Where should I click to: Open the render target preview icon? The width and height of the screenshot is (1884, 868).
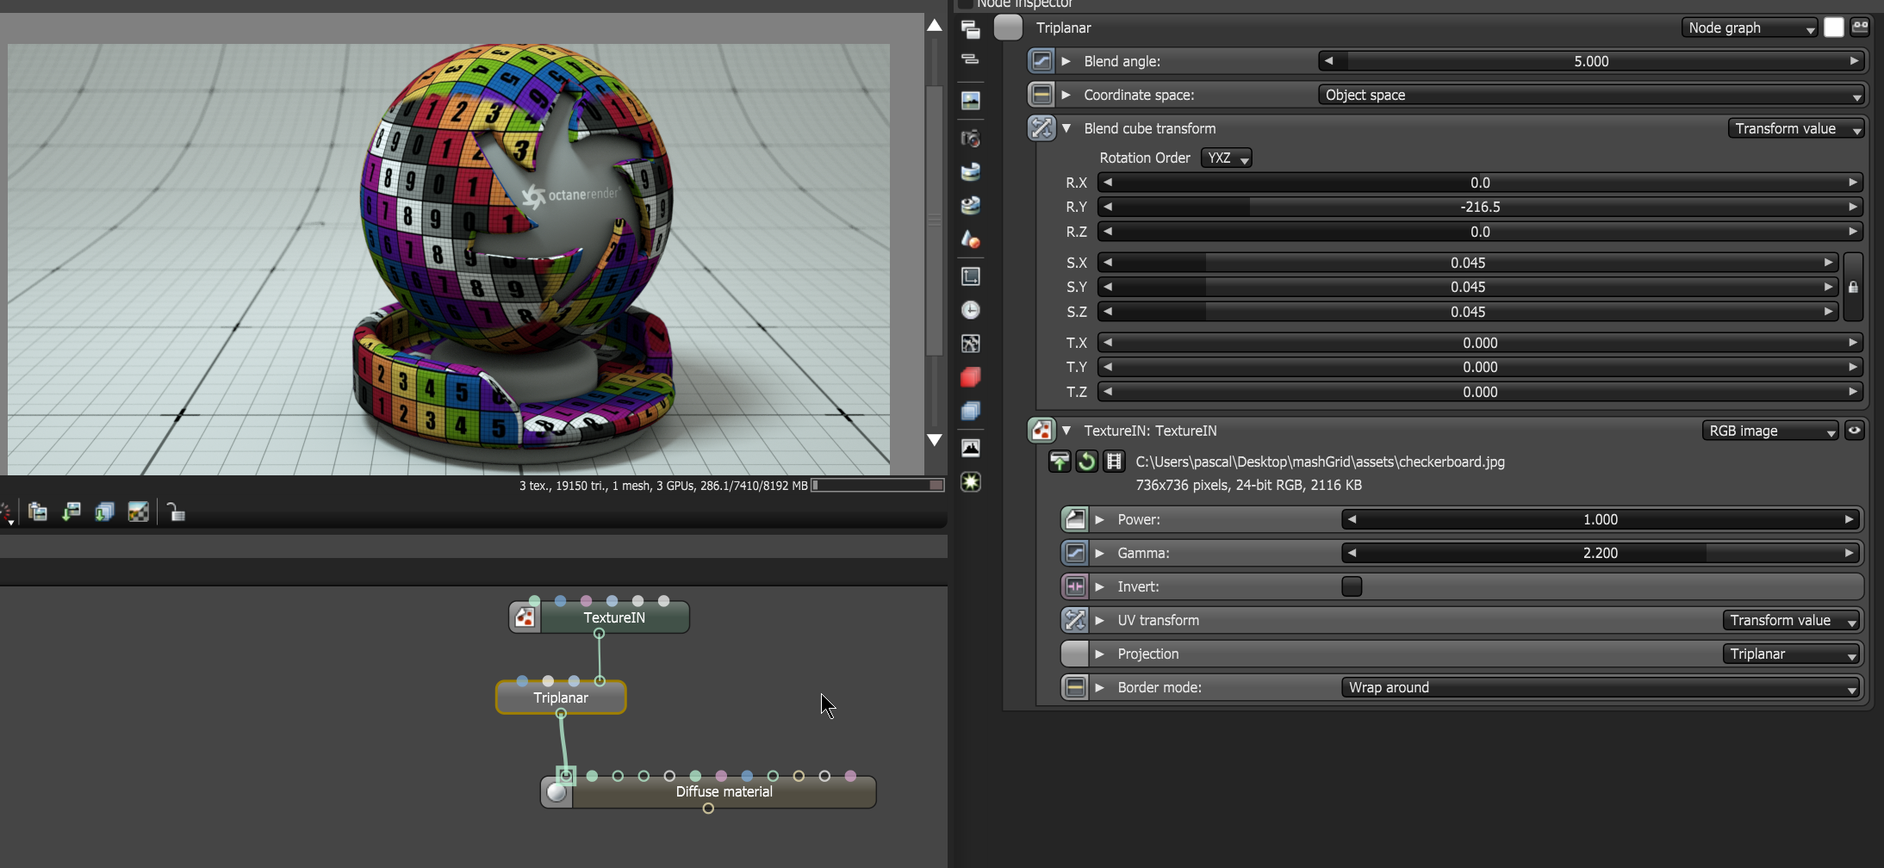[971, 101]
